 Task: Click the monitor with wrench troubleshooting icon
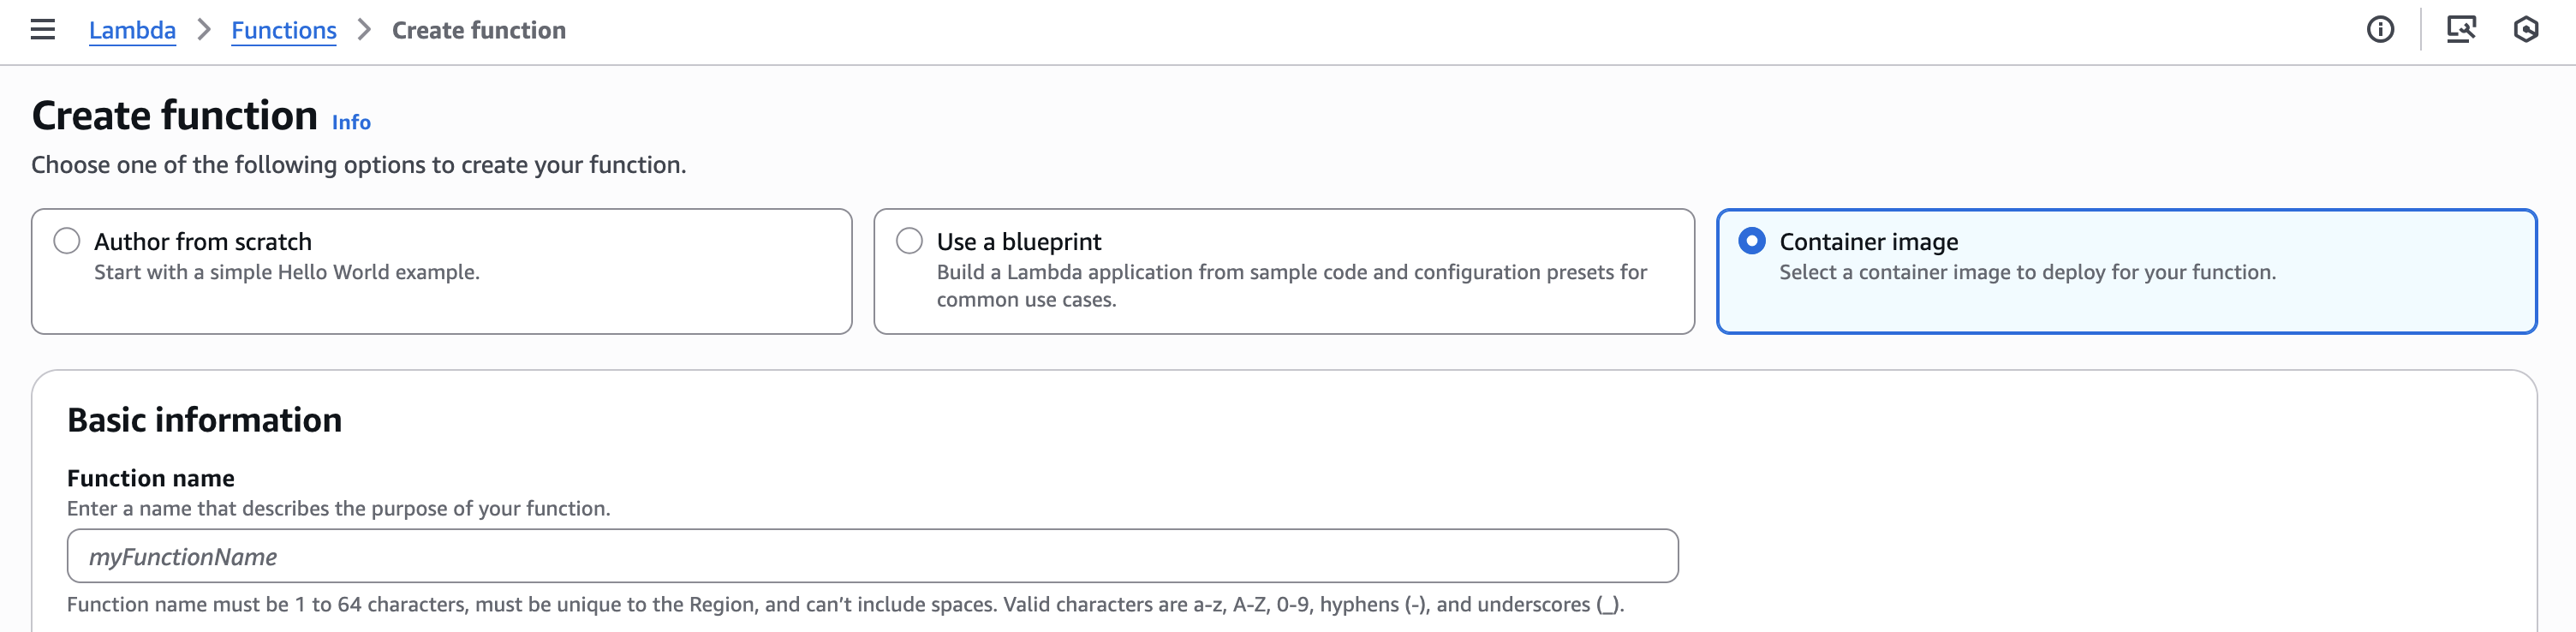tap(2461, 30)
